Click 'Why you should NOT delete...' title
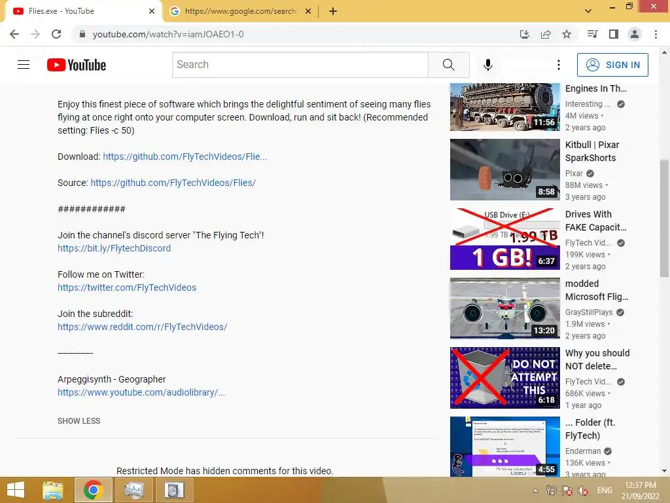Screen dimensions: 670x503 [597, 360]
